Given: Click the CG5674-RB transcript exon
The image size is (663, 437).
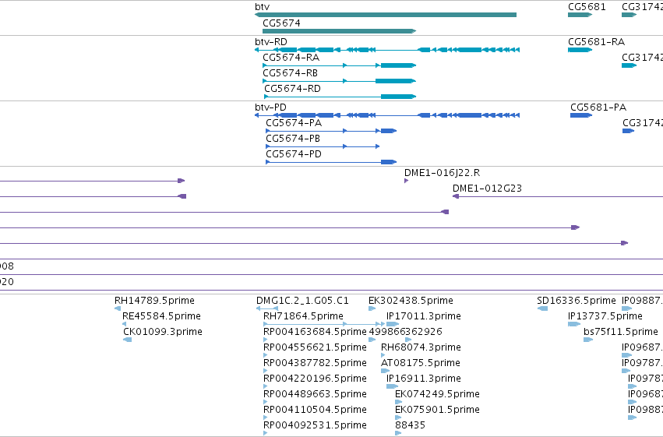Looking at the screenshot, I should pyautogui.click(x=395, y=81).
